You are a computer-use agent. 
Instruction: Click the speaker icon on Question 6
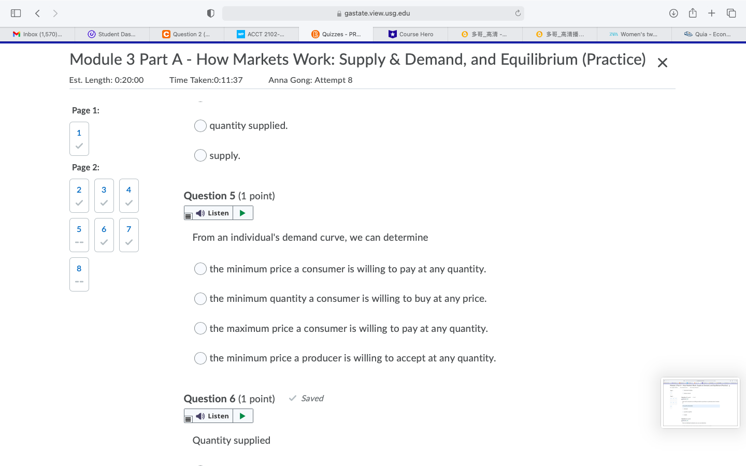coord(199,416)
